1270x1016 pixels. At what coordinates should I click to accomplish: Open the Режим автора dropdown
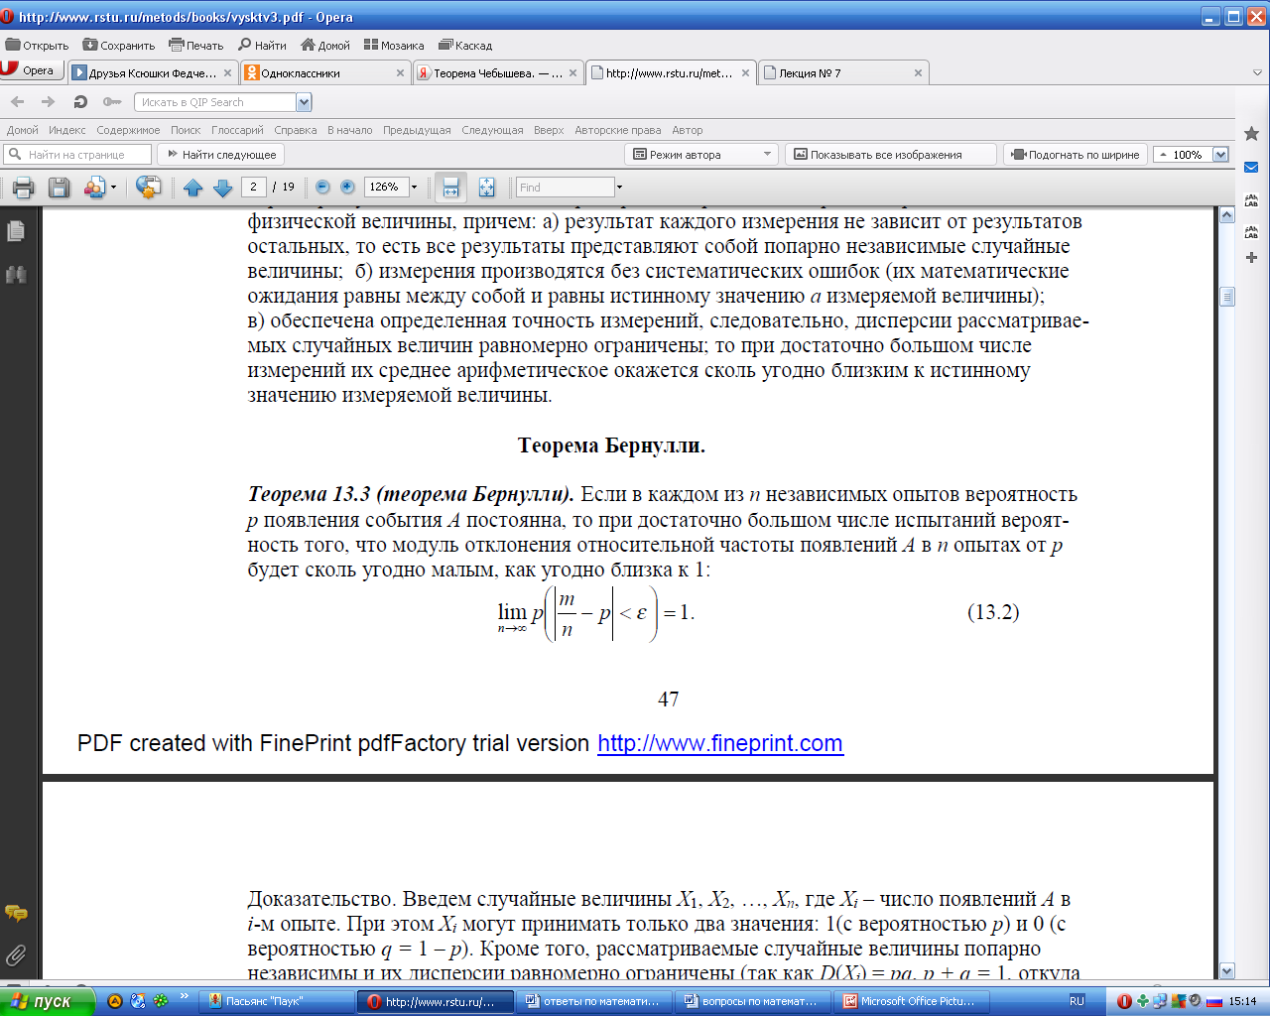click(701, 155)
